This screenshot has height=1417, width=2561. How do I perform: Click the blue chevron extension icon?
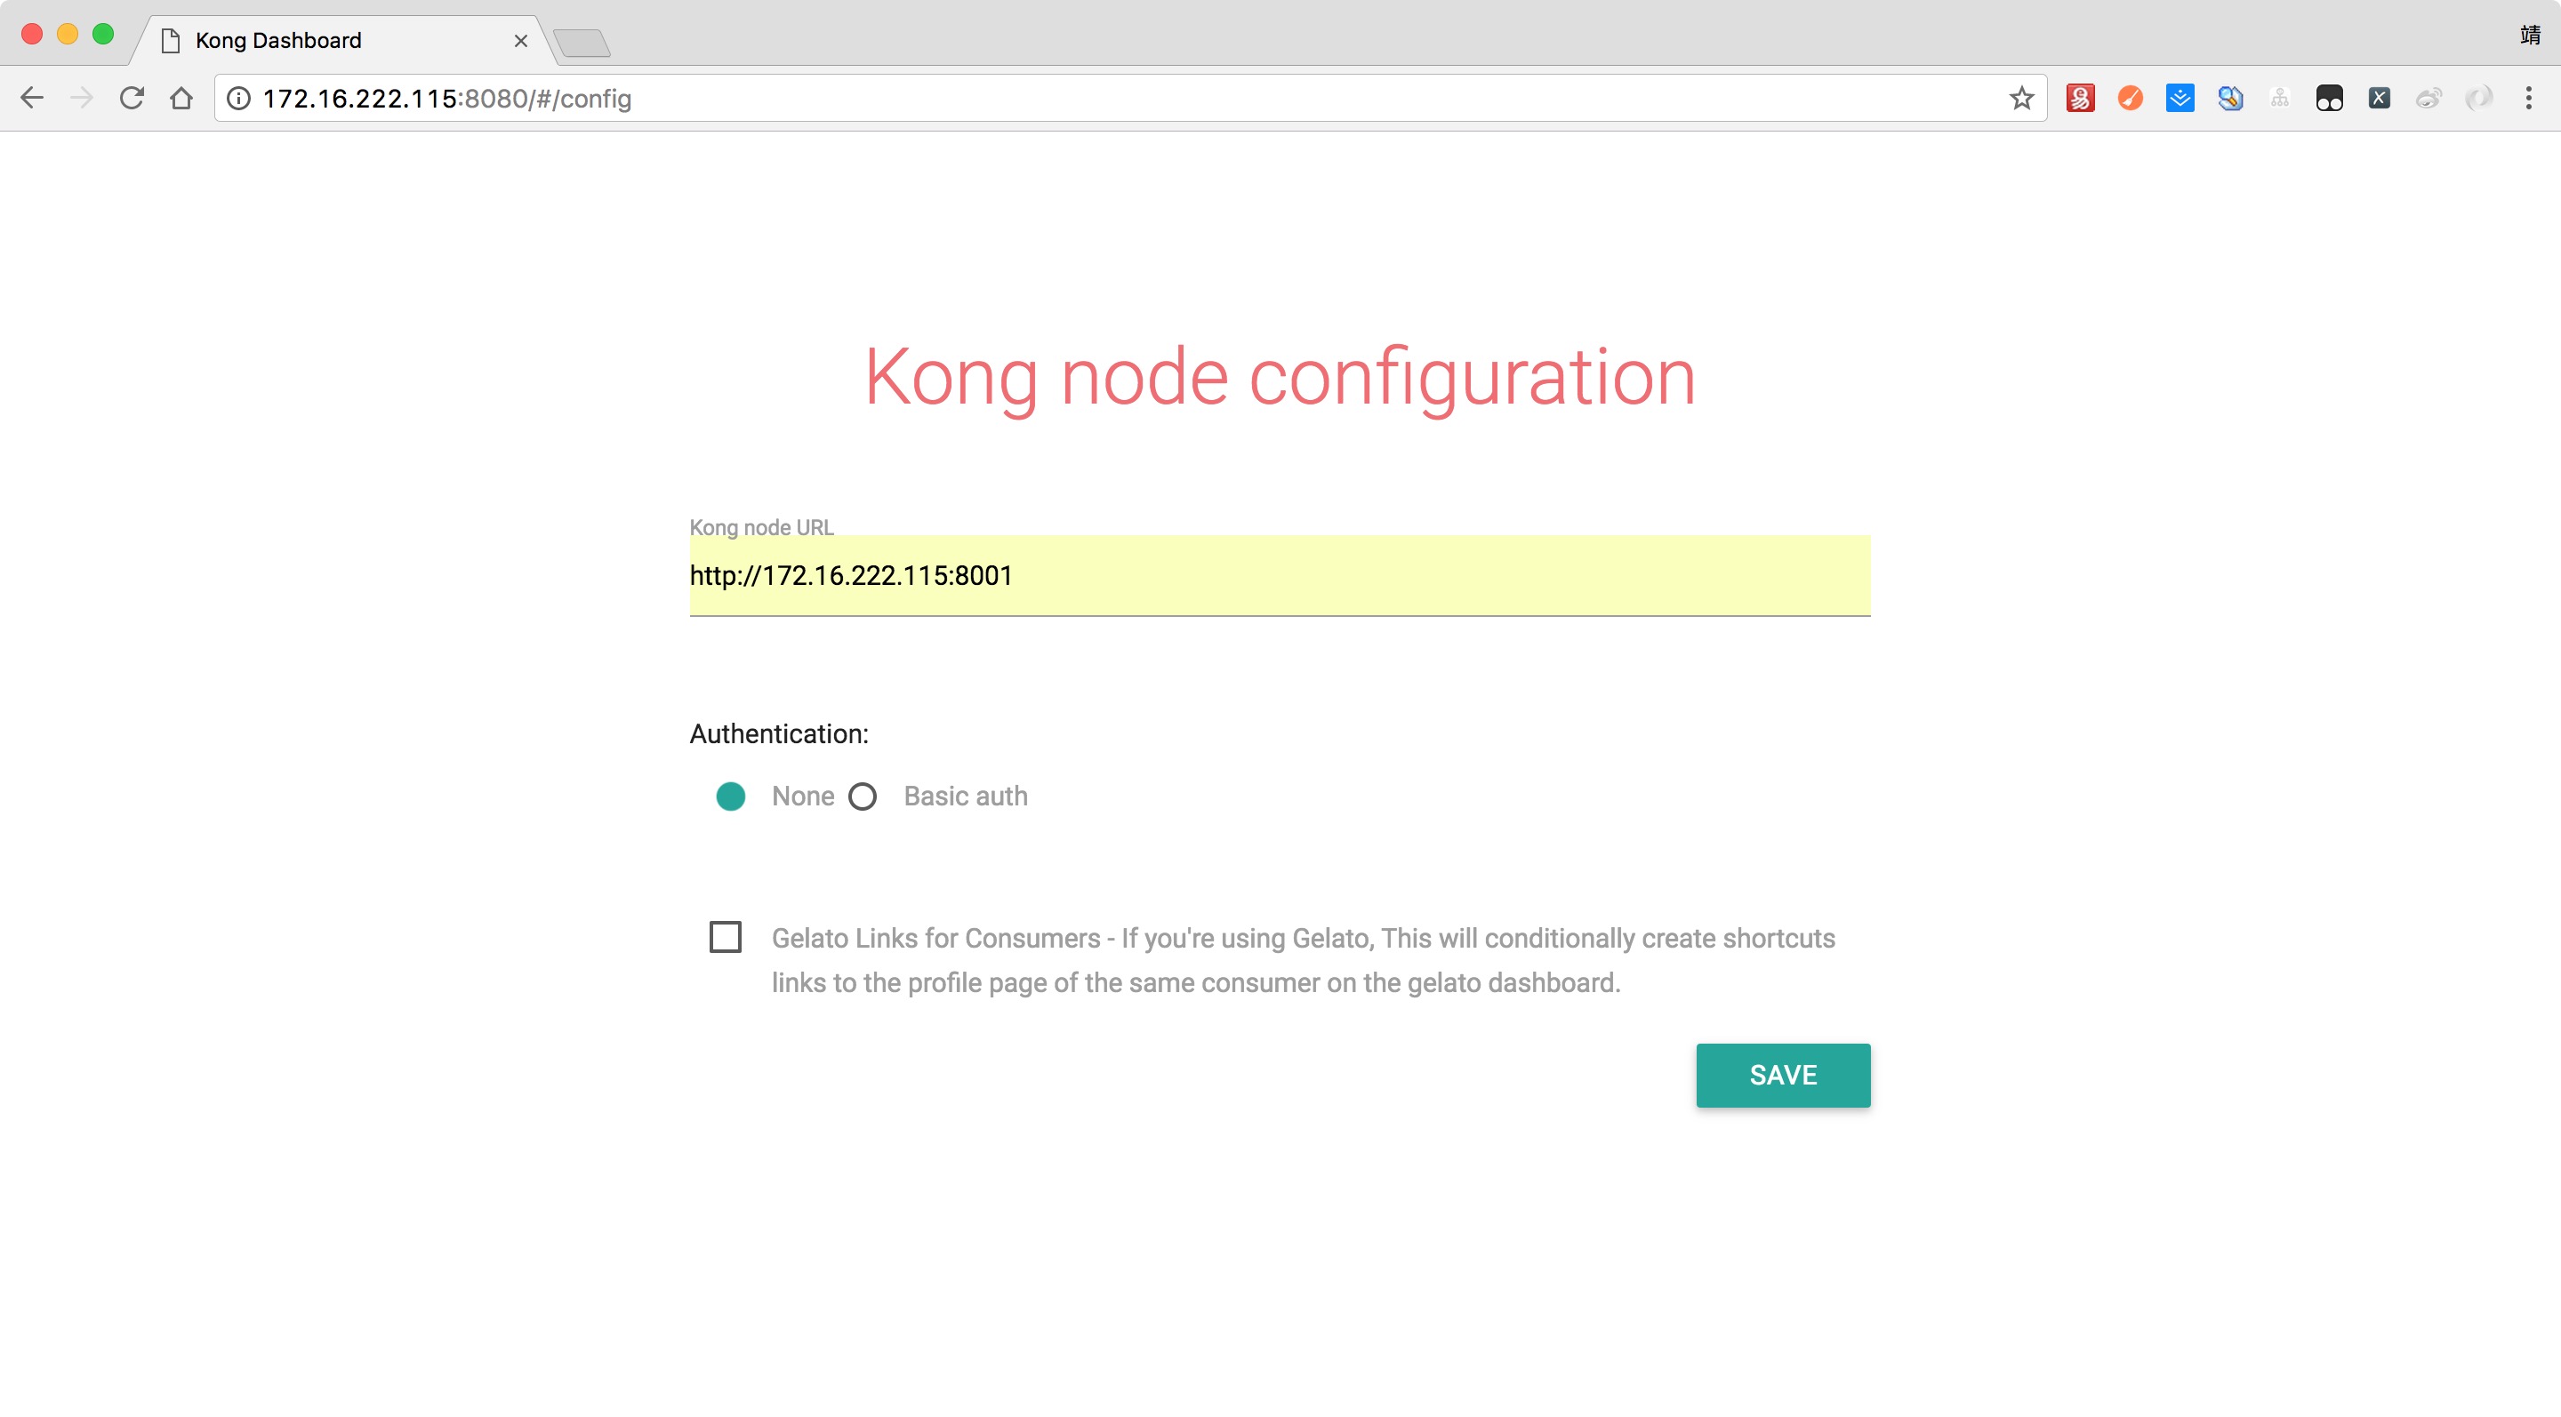[x=2180, y=98]
